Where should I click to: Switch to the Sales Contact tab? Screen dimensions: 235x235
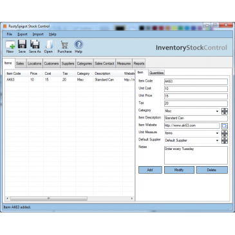coord(104,64)
